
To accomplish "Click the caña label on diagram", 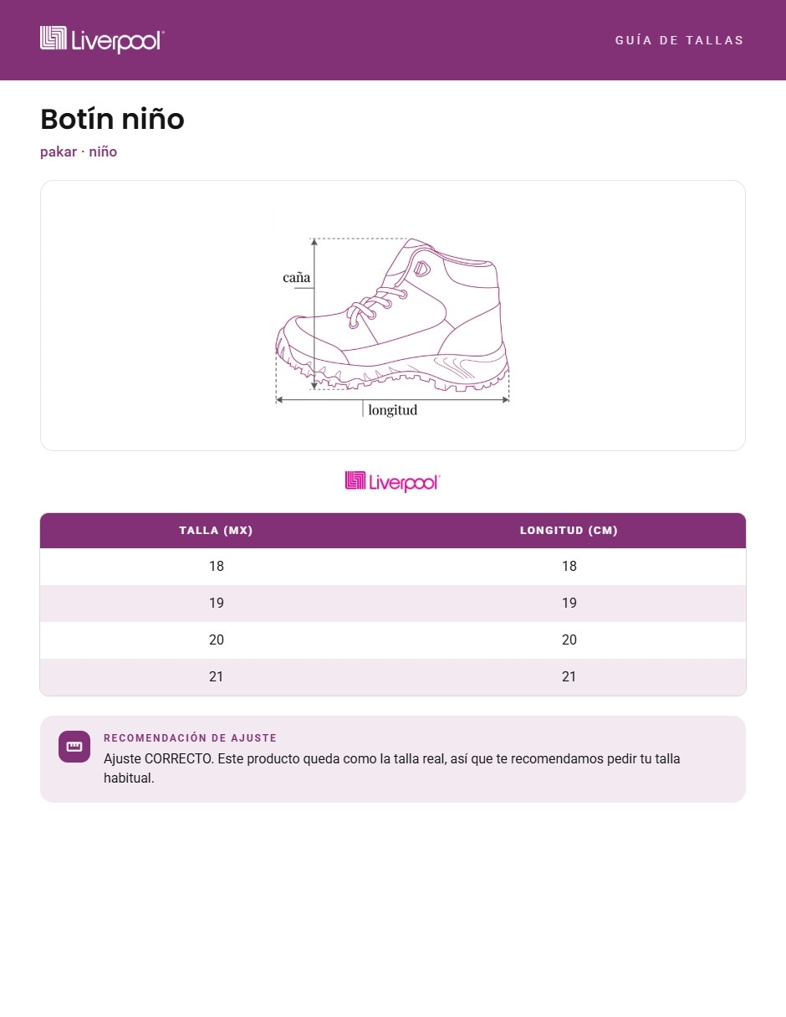I will tap(296, 277).
